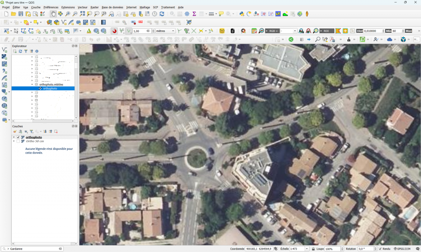Click the Zoom In magnifier tool

[x=68, y=14]
